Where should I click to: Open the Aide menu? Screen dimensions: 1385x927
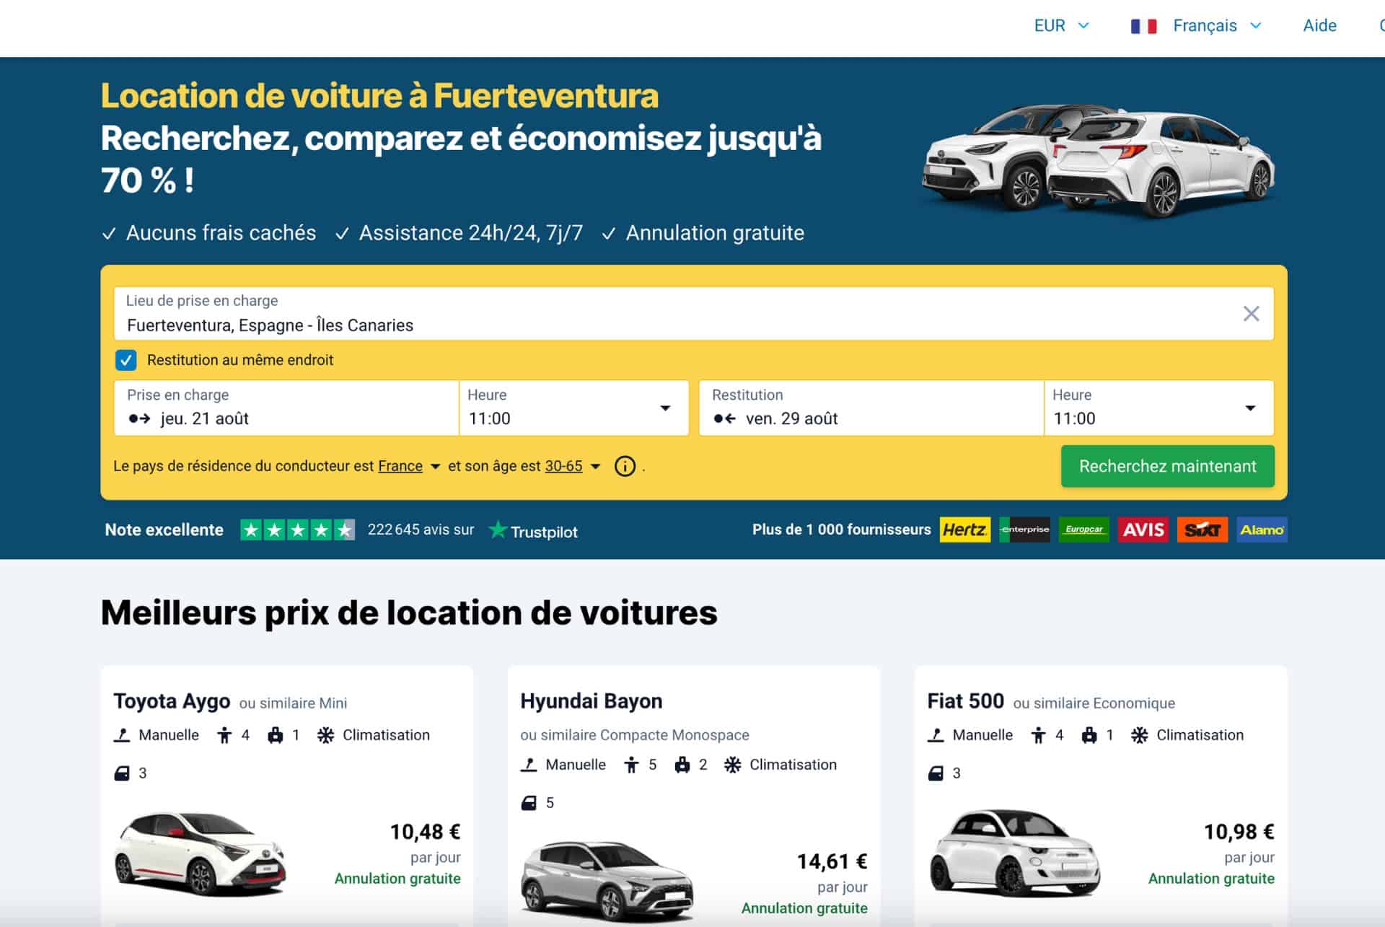(1320, 25)
